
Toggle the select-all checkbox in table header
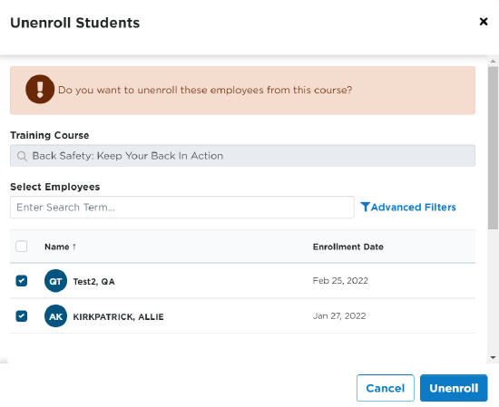(22, 247)
